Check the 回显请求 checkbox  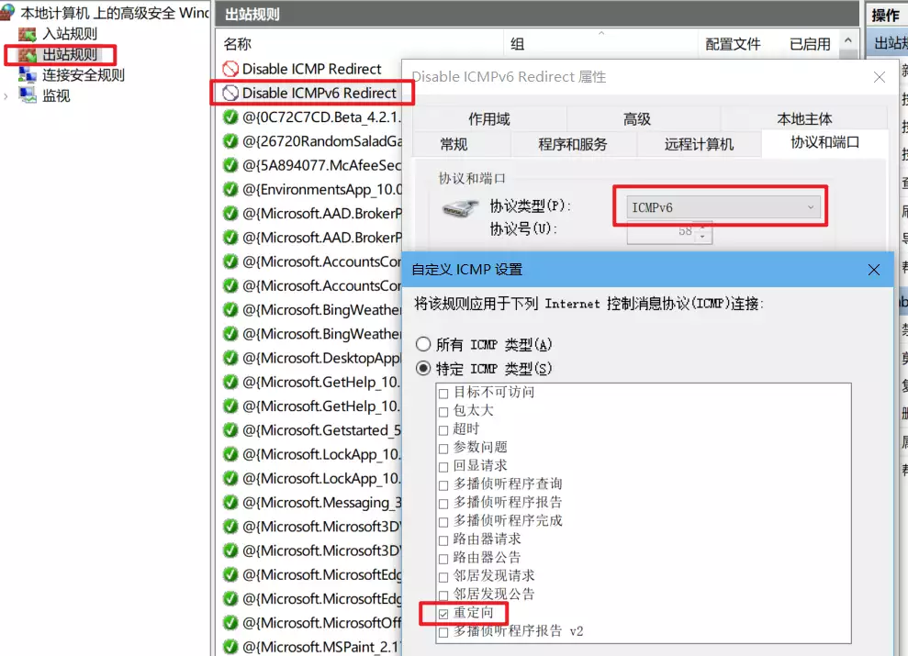(443, 466)
